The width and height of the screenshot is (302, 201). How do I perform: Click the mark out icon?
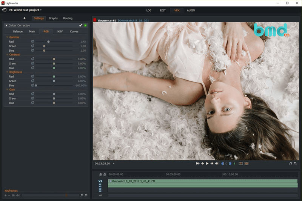click(x=230, y=164)
